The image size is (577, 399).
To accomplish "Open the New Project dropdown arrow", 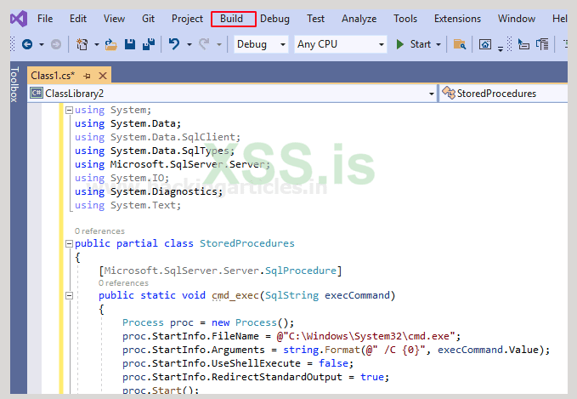I will pyautogui.click(x=97, y=45).
